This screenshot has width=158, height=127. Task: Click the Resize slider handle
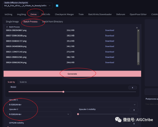click(63, 92)
